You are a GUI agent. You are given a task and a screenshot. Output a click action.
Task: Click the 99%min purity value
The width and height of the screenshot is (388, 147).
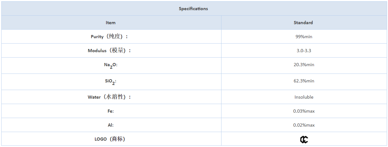304,37
